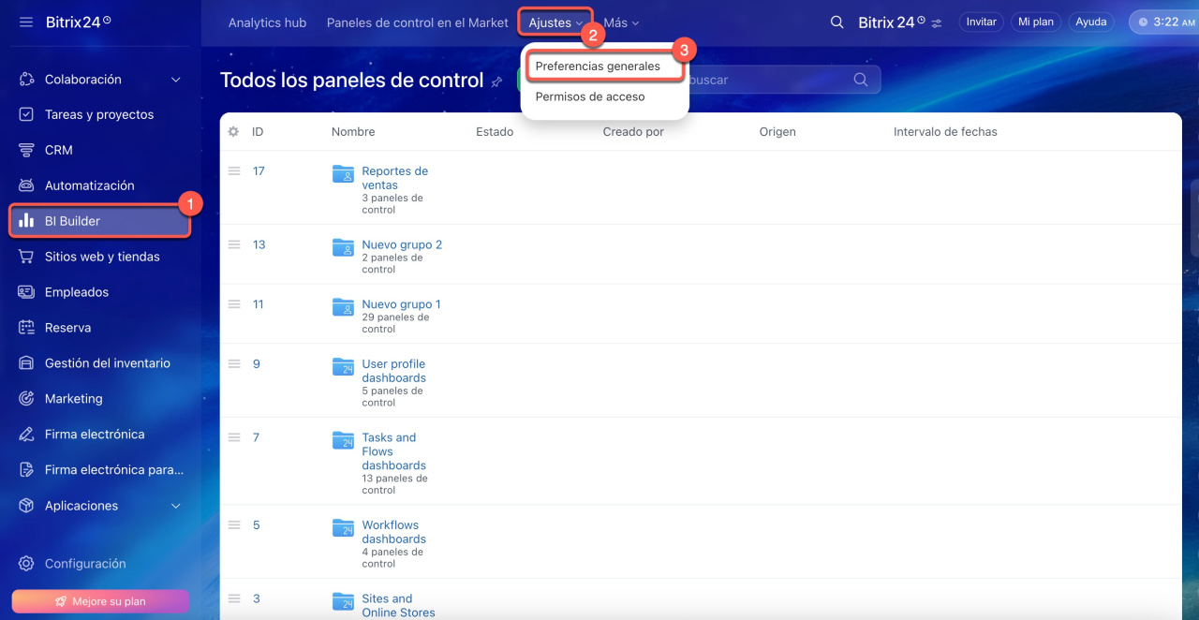Select Preferencias generales from the menu
The height and width of the screenshot is (620, 1199).
point(598,66)
